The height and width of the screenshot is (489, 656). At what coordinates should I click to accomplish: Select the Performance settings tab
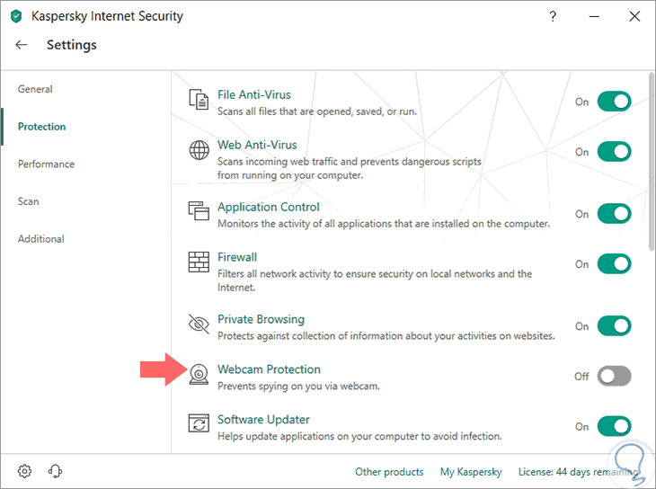pos(46,164)
